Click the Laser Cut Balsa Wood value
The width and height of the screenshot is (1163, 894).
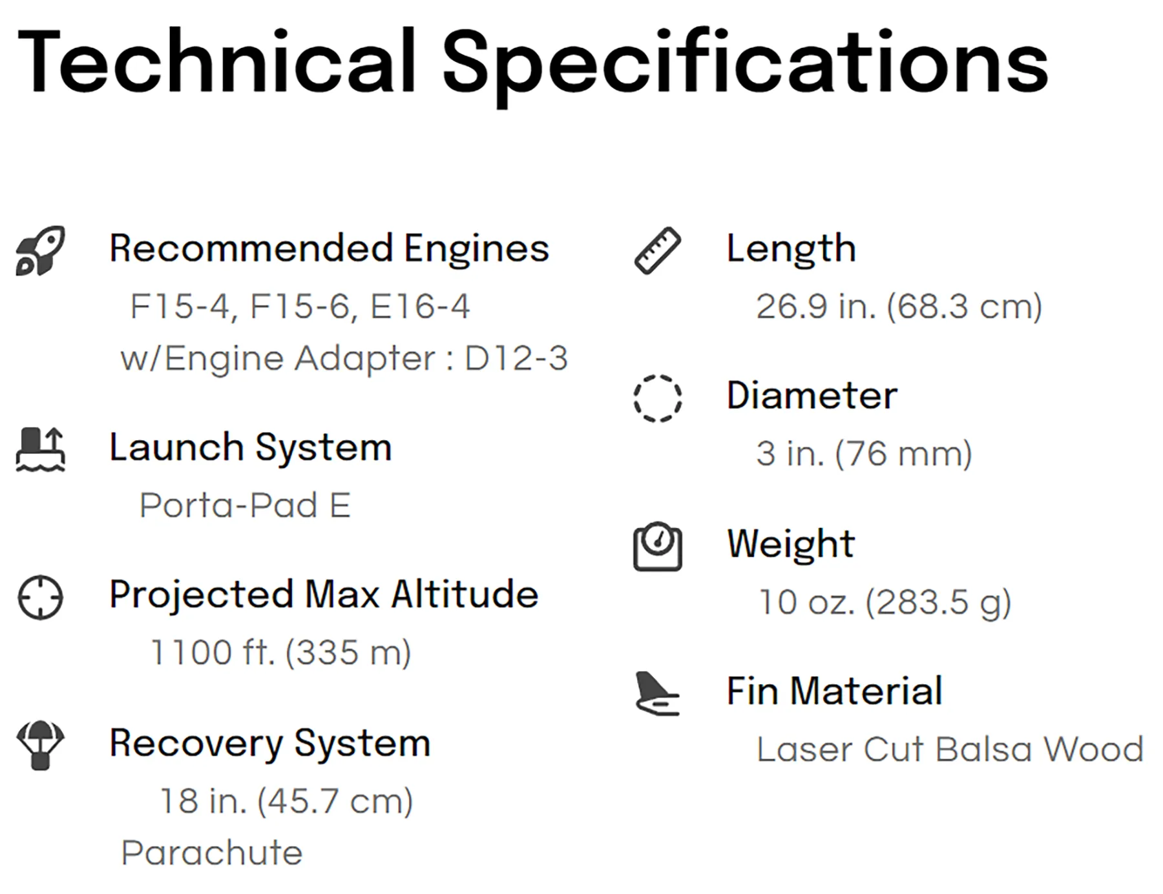(x=950, y=749)
